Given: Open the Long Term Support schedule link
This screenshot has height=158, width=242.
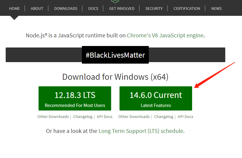Looking at the screenshot, I should click(x=141, y=131).
